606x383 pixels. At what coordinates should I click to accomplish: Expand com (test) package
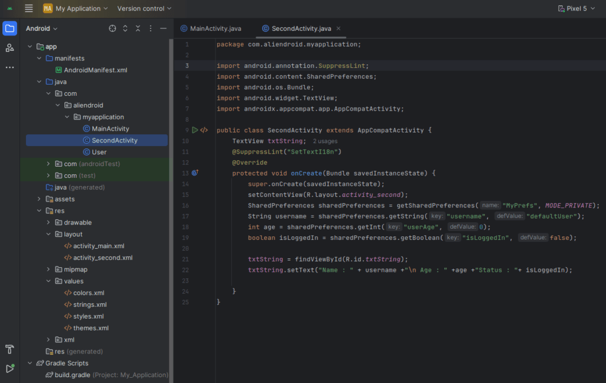click(49, 176)
